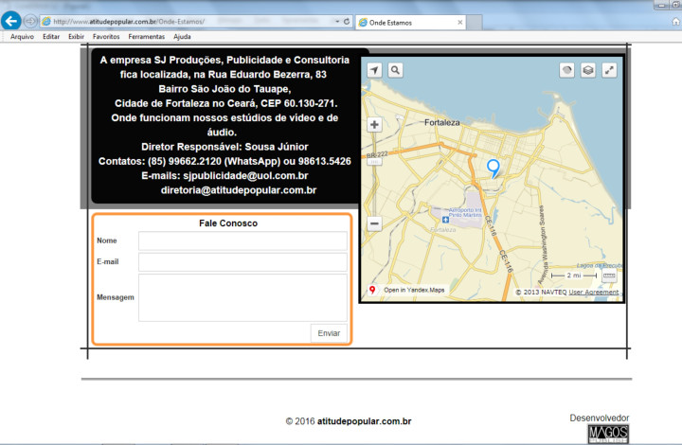Click into the Mensagem text area
The height and width of the screenshot is (445, 682).
coord(242,297)
